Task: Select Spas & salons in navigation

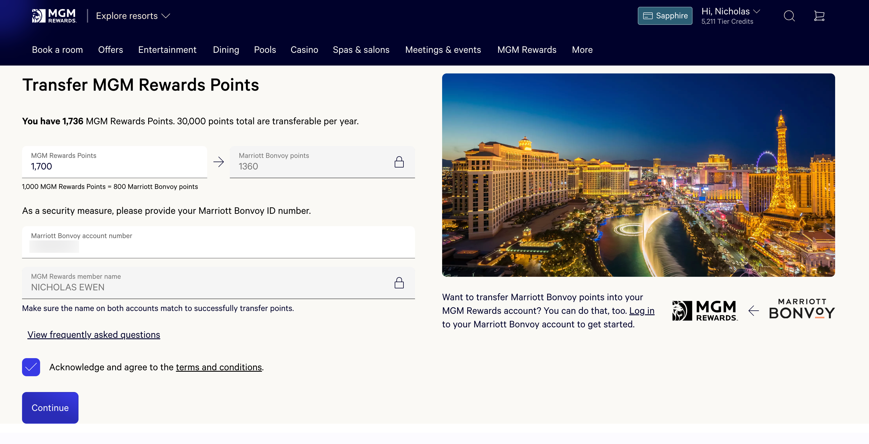Action: pyautogui.click(x=361, y=50)
